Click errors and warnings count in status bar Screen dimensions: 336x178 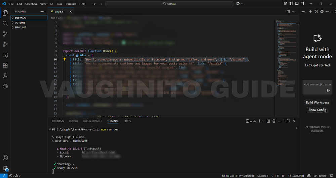tap(15, 176)
